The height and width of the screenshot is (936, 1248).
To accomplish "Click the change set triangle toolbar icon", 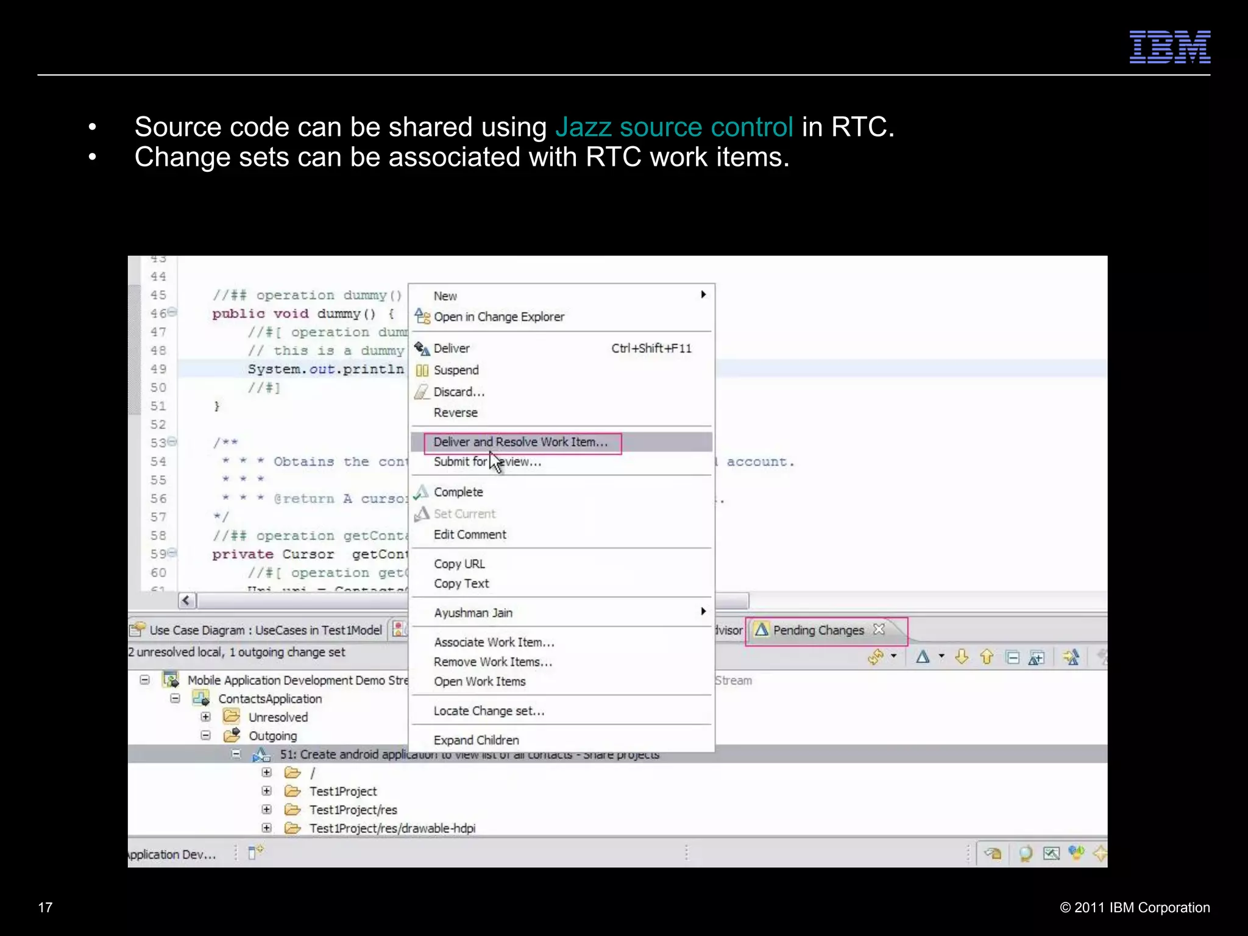I will (x=923, y=657).
